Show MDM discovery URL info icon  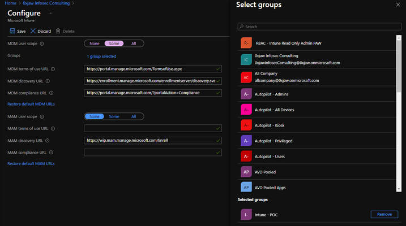48,81
